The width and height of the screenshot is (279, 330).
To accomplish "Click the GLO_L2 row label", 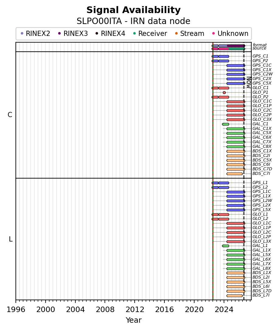I will tap(260, 219).
